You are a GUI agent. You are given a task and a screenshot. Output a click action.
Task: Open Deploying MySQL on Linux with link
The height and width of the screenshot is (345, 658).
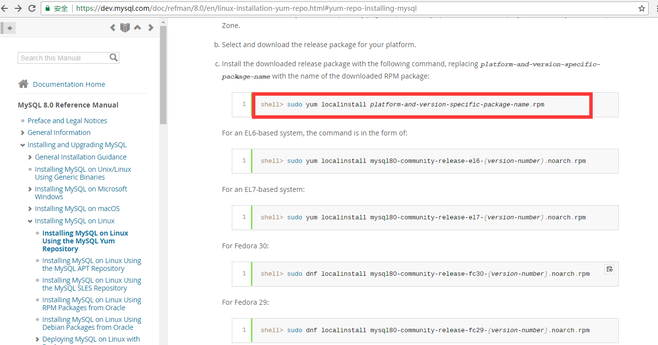91,339
